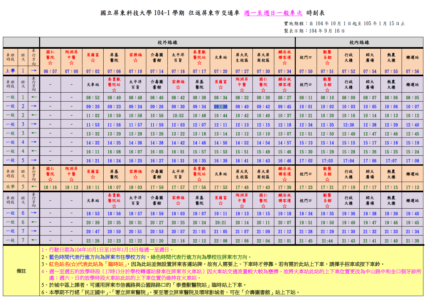Select the 校內路線 section header
The width and height of the screenshot is (426, 298).
point(359,42)
